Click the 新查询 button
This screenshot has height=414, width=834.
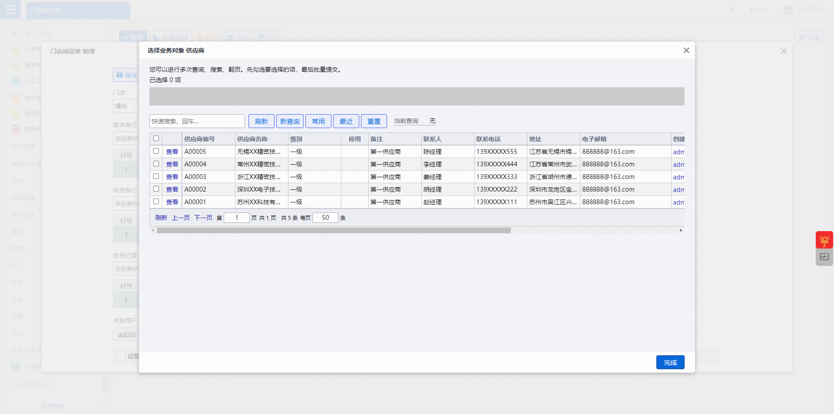click(x=290, y=121)
